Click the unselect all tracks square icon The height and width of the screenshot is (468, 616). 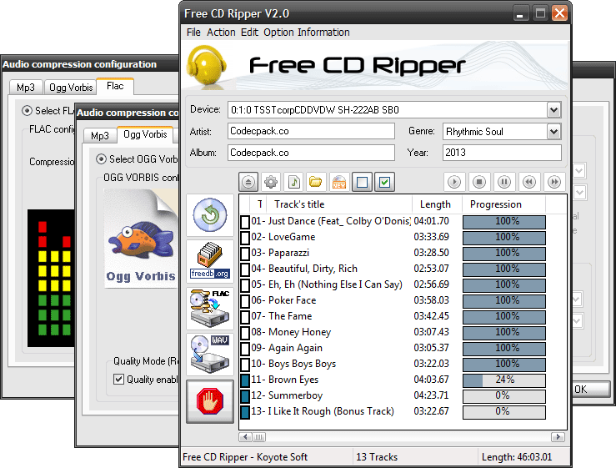[362, 182]
